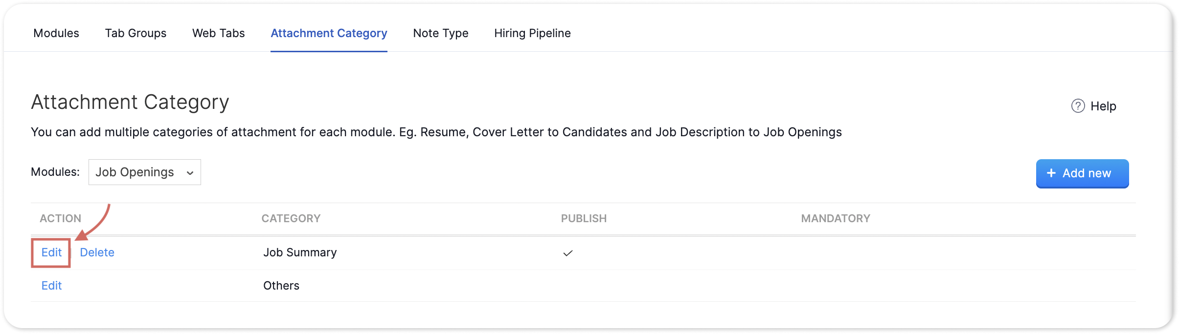1179x334 pixels.
Task: Open the Hiring Pipeline tab
Action: [532, 33]
